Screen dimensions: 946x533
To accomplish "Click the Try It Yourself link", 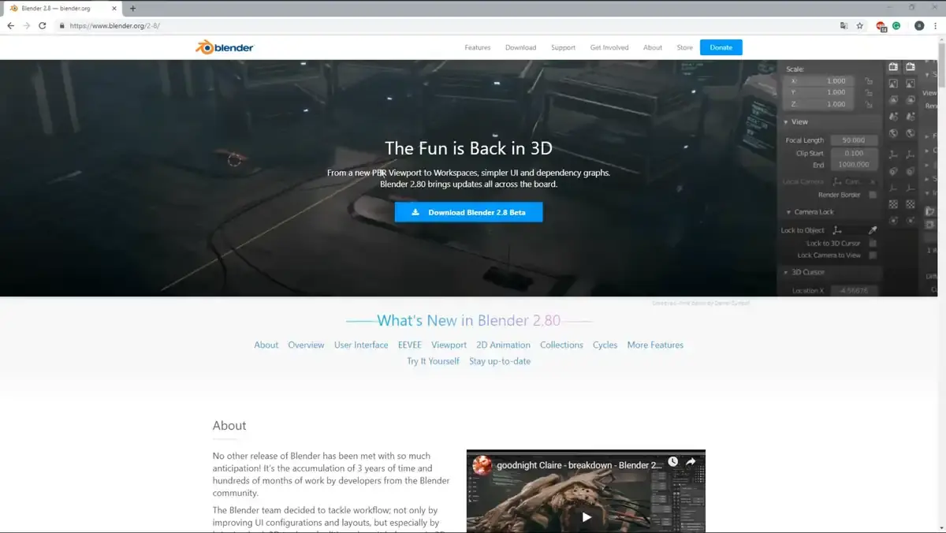I will (x=433, y=361).
